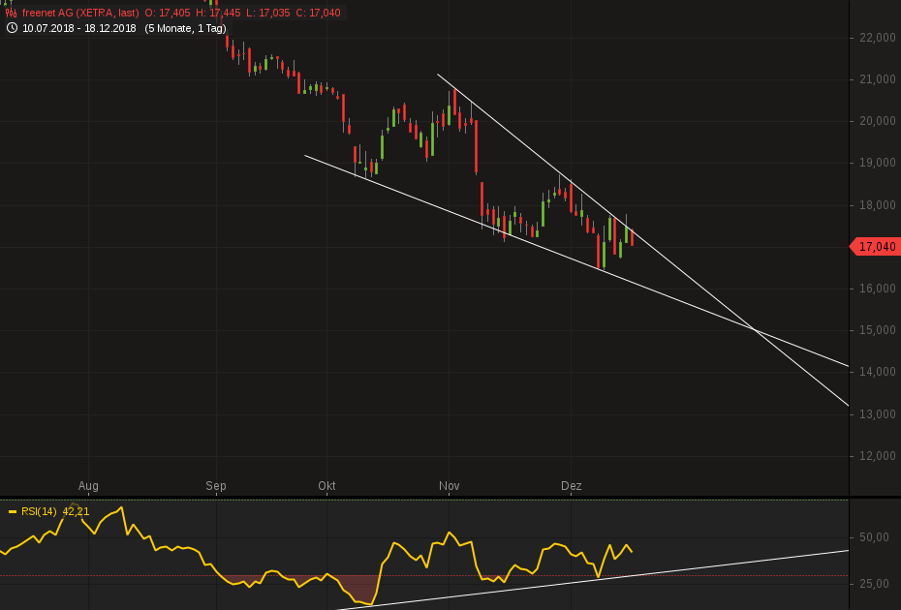Screen dimensions: 901x610
Task: Click the 20,000 price axis label
Action: coord(878,121)
